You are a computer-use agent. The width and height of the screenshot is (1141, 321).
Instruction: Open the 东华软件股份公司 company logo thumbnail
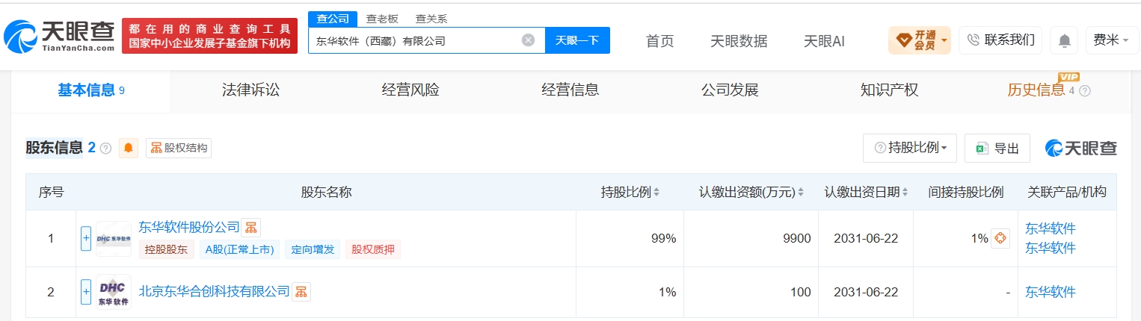click(x=113, y=239)
